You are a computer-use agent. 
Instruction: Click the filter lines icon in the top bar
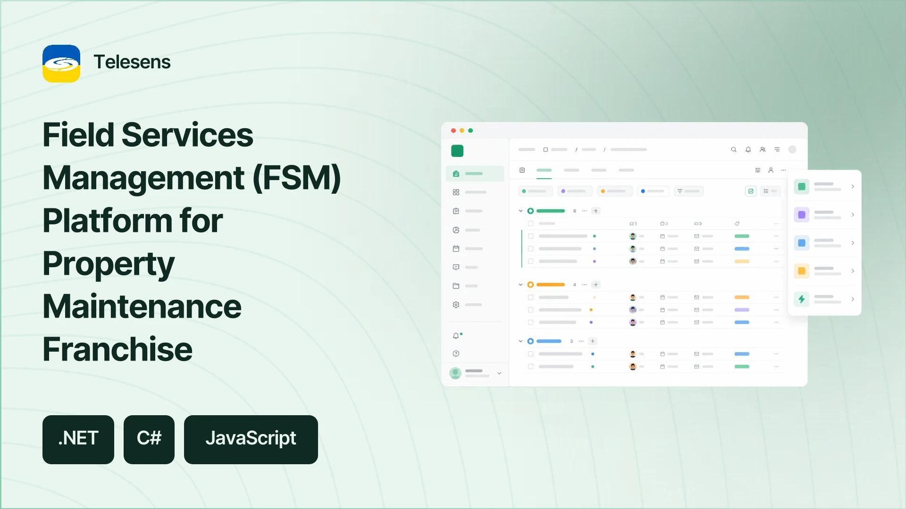pyautogui.click(x=777, y=149)
